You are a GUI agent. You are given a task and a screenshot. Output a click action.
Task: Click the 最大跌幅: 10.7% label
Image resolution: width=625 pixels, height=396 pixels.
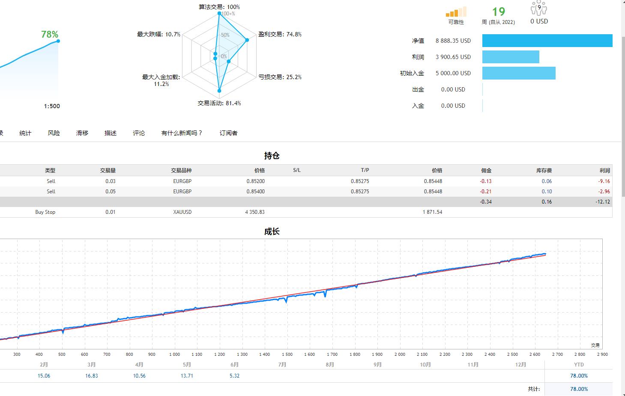click(158, 34)
